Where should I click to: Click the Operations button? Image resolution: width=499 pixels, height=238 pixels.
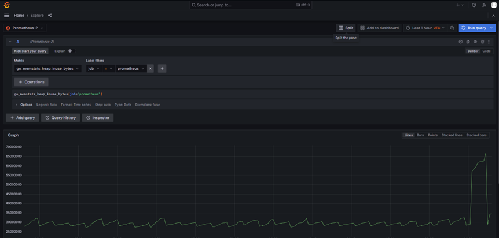(x=31, y=82)
